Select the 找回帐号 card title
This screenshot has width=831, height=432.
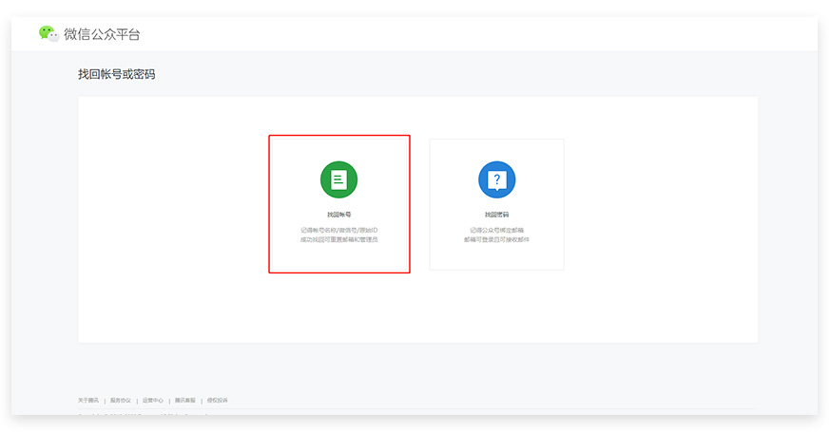338,215
